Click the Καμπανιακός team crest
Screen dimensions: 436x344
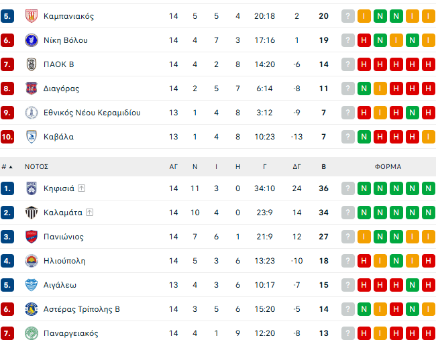(x=31, y=16)
